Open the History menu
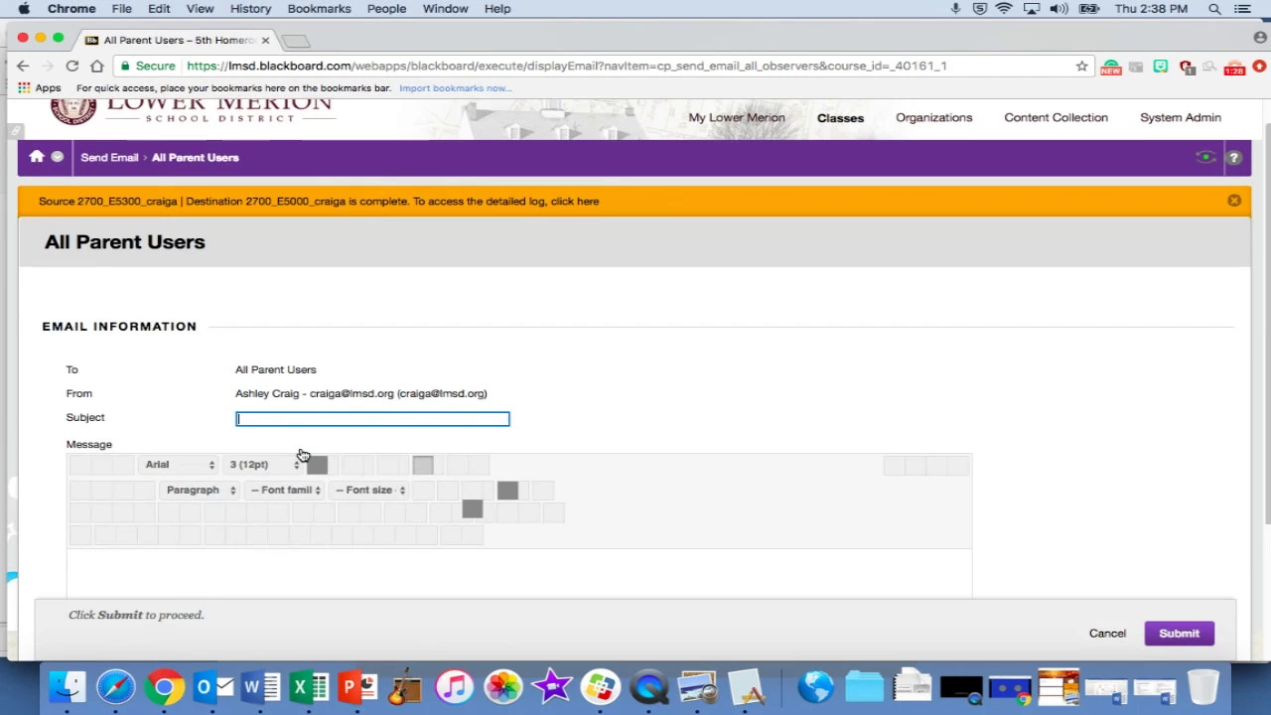This screenshot has width=1271, height=715. 250,9
